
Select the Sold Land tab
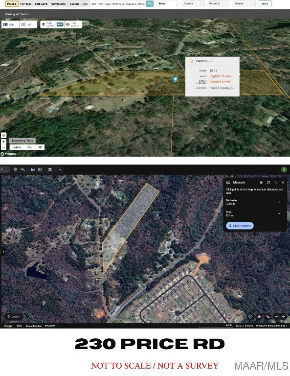(41, 4)
